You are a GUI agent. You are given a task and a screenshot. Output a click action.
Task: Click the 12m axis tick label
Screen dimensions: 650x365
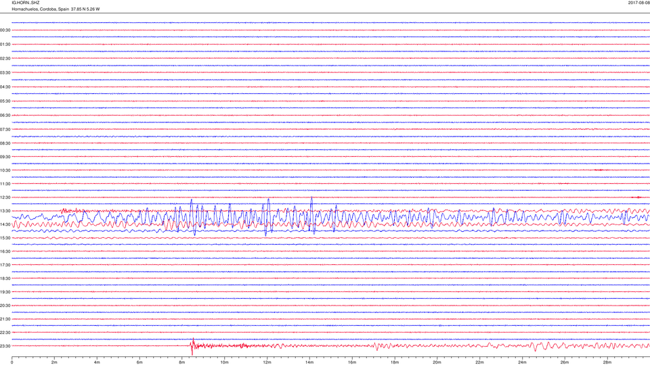(267, 362)
